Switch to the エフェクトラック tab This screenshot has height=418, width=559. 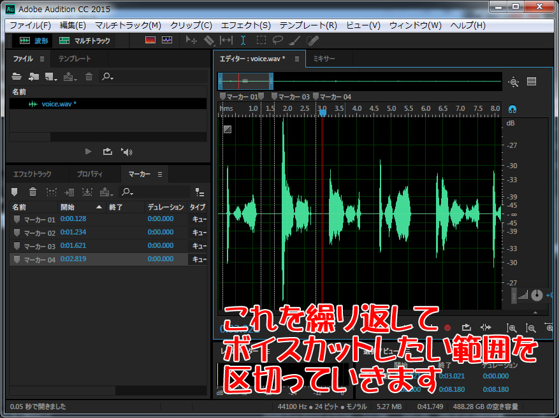tap(33, 174)
